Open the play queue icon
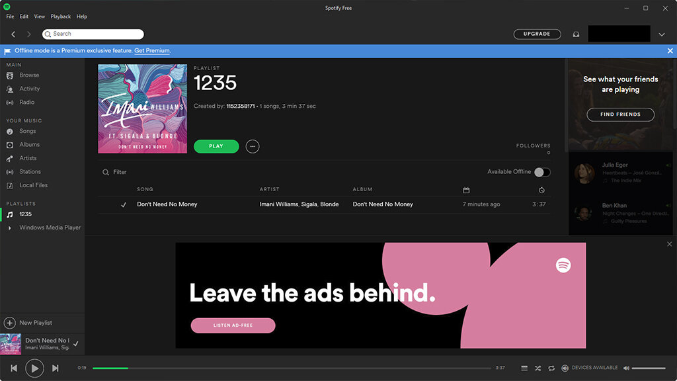Screen dimensions: 677x381 pyautogui.click(x=524, y=368)
